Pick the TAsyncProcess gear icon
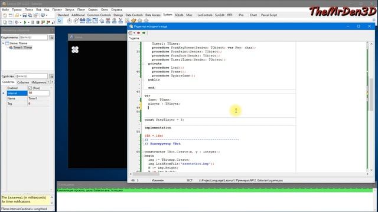This screenshot has width=378, height=212. pyautogui.click(x=102, y=21)
